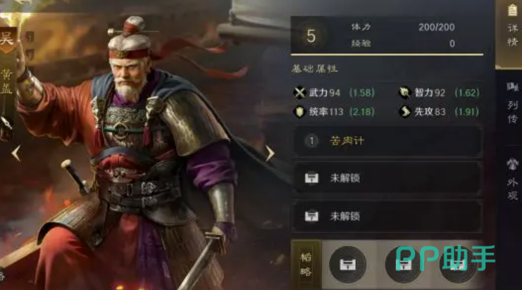Click the level 5 badge
The width and height of the screenshot is (522, 290).
(311, 35)
